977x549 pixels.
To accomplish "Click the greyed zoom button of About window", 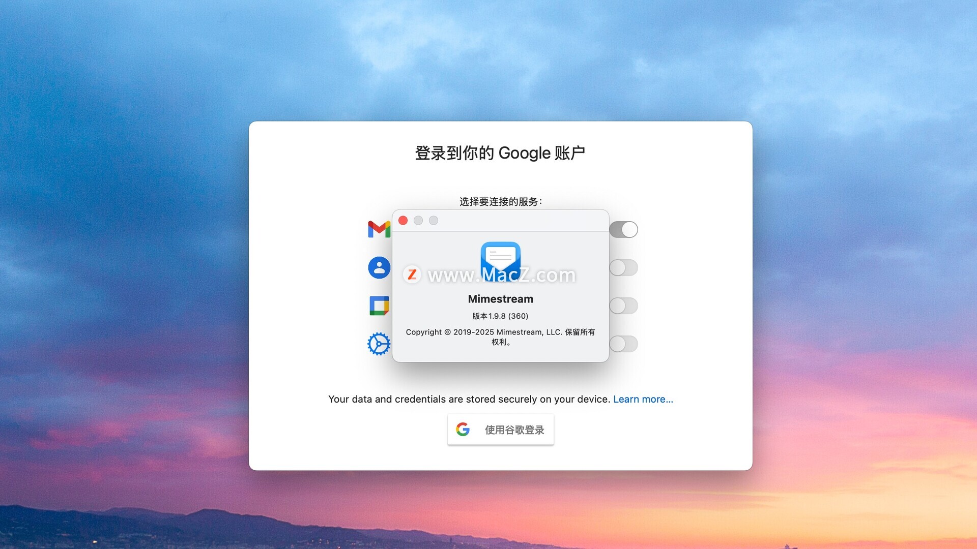I will tap(434, 220).
